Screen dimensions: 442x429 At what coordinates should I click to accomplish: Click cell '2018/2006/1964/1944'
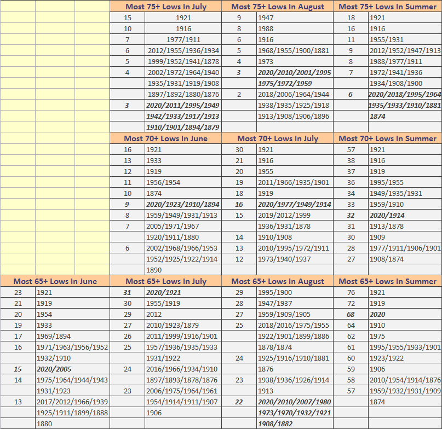click(295, 95)
